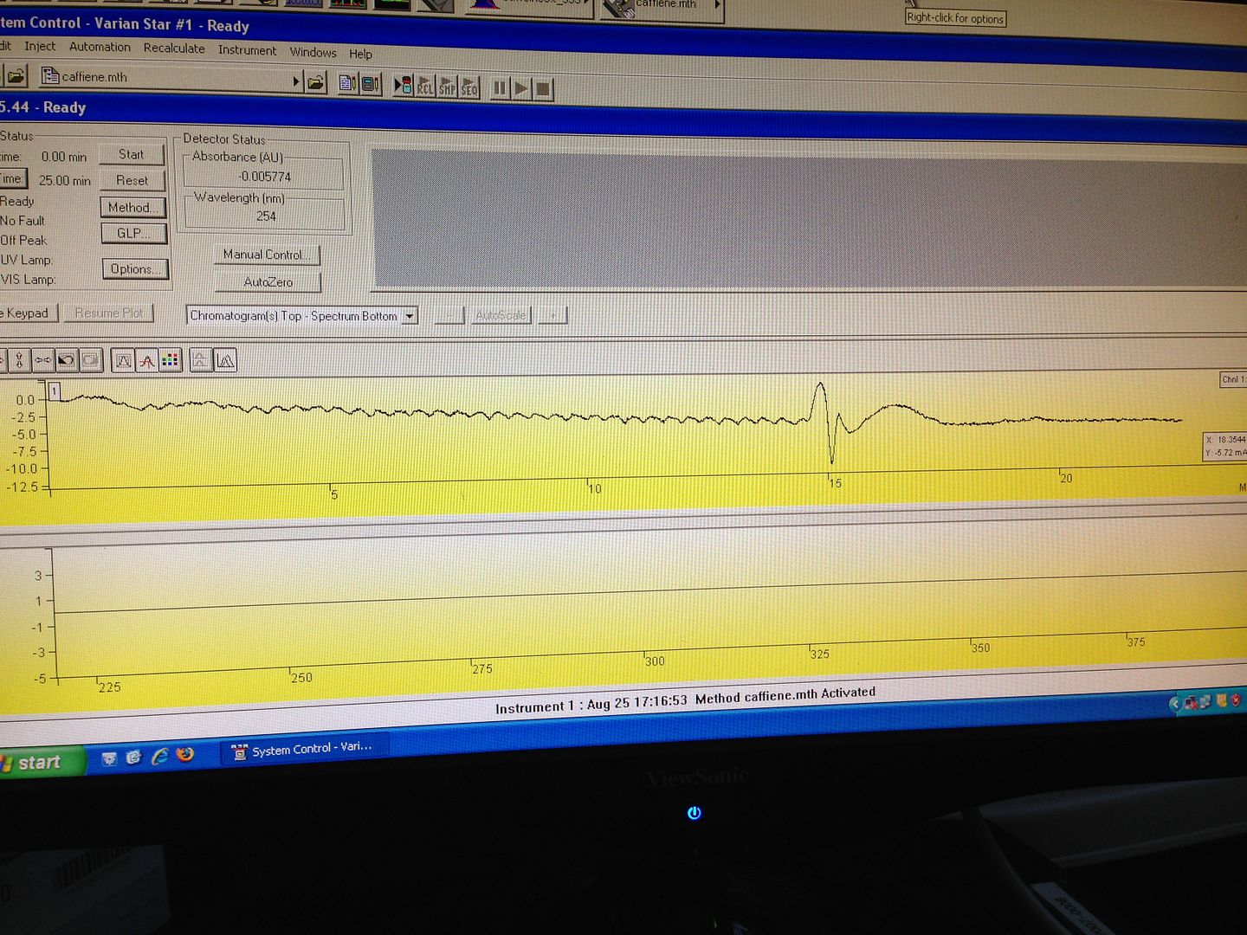Image resolution: width=1247 pixels, height=935 pixels.
Task: Click the RCL recalc list icon
Action: (425, 87)
